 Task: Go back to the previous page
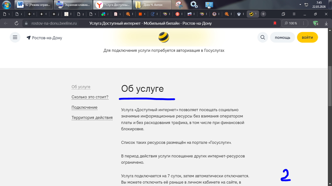[x=5, y=23]
